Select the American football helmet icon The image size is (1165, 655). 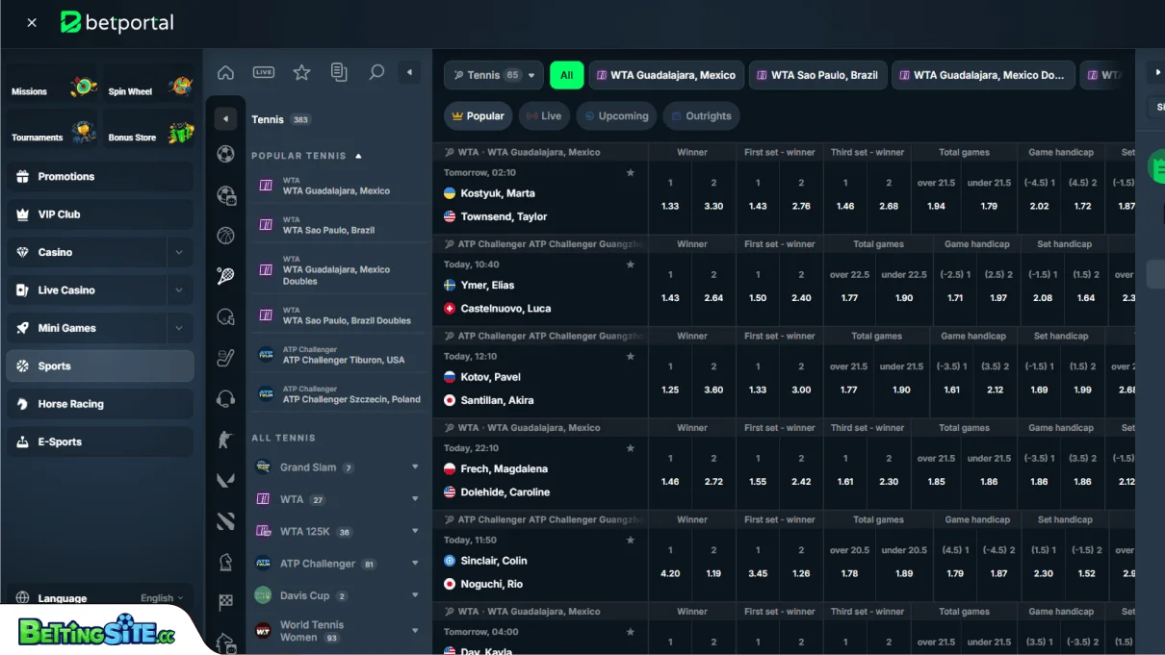coord(225,316)
